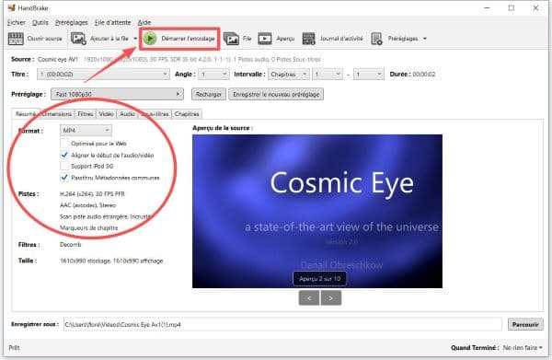Click the Prêt status text
The height and width of the screenshot is (360, 552).
coord(14,348)
